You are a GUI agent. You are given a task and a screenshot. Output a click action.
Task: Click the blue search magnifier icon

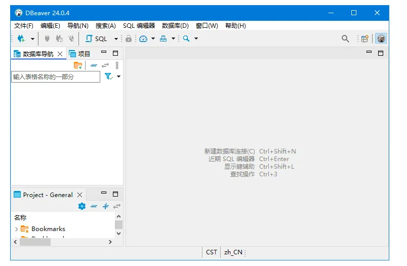pos(186,39)
